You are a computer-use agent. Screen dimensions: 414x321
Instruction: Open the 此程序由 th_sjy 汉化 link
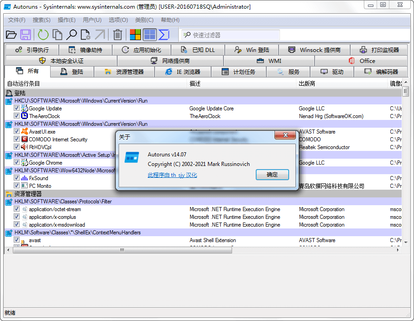(x=172, y=175)
